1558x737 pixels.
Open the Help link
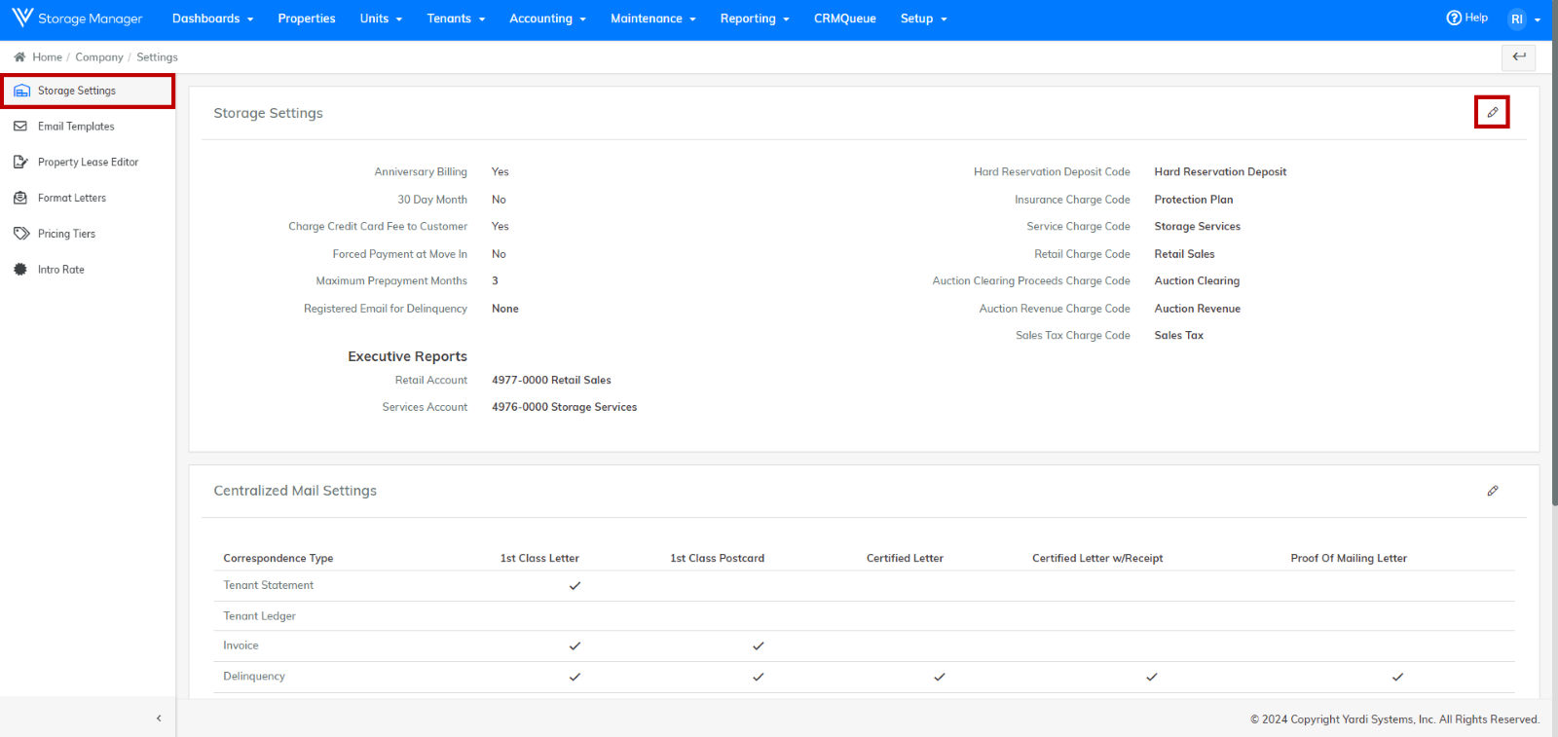(x=1466, y=18)
